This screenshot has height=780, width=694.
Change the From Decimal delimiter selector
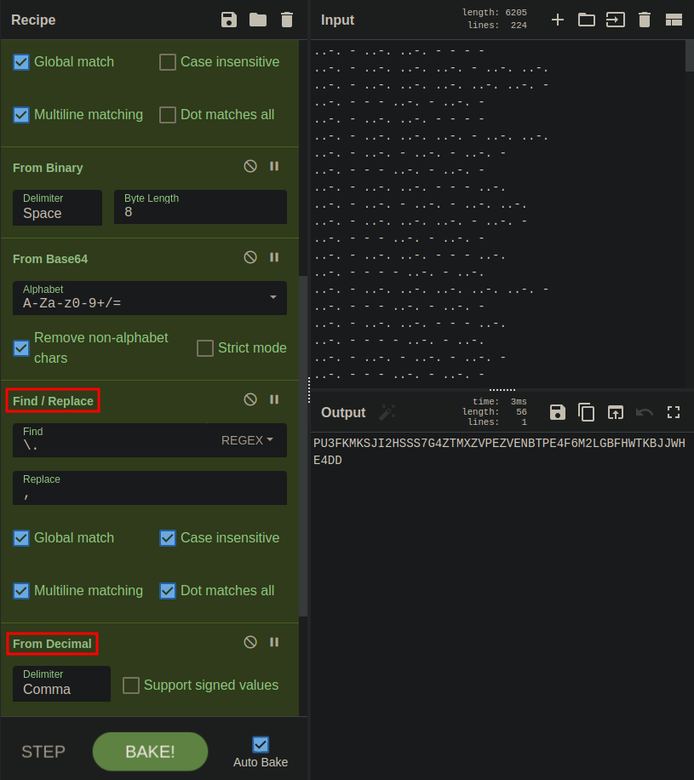tap(61, 684)
